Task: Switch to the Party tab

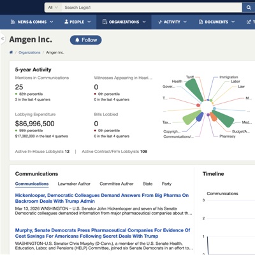Action: 166,184
